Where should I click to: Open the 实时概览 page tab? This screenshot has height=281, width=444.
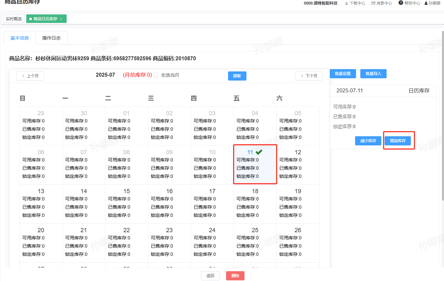point(14,19)
